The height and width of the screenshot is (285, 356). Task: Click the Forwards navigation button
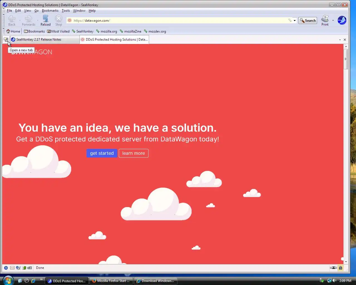tap(28, 21)
